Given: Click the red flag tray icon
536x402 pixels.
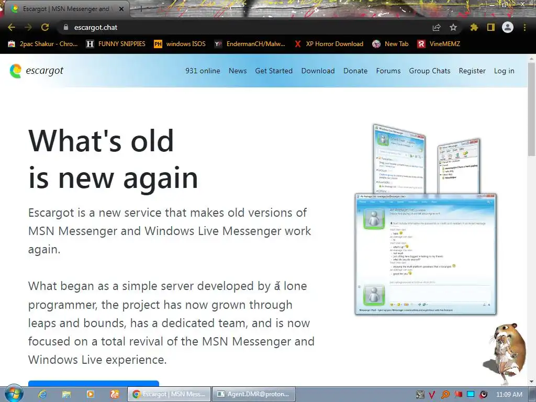Looking at the screenshot, I should coord(458,395).
